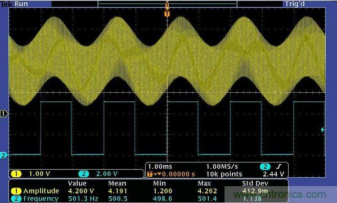Select the channel 2 ground reference marker

click(x=3, y=155)
